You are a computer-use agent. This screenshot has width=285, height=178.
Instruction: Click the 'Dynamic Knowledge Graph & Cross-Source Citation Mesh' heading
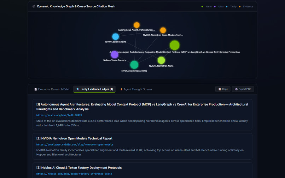click(x=76, y=6)
